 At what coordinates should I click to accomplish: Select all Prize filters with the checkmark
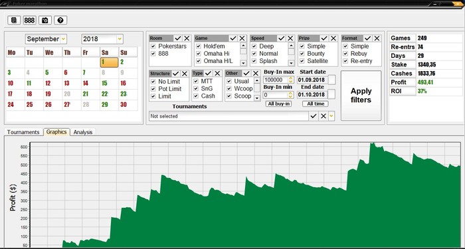click(324, 39)
